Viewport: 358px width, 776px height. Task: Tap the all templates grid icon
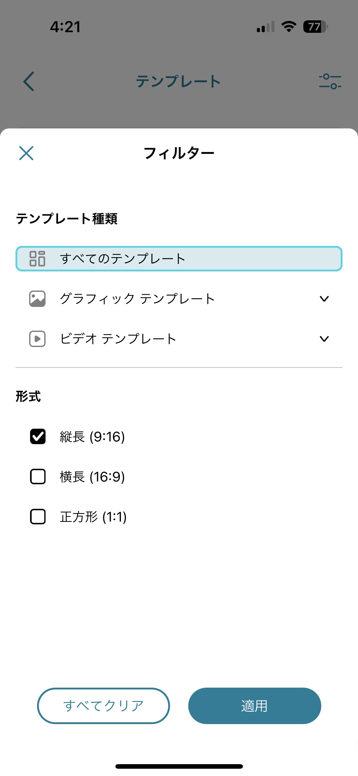point(37,259)
